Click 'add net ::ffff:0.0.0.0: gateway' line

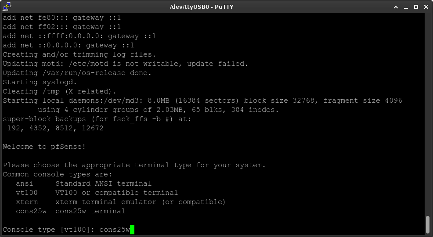pyautogui.click(x=79, y=36)
